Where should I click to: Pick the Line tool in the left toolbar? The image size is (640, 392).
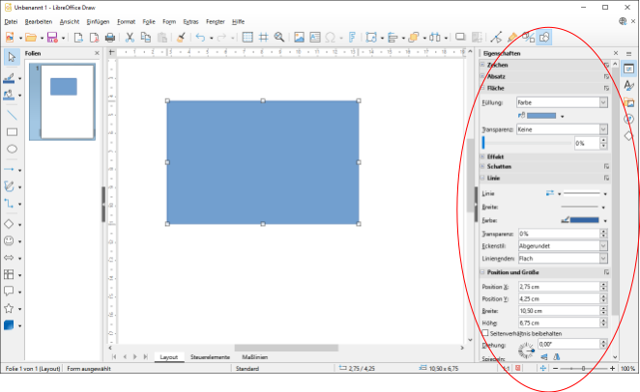click(13, 114)
